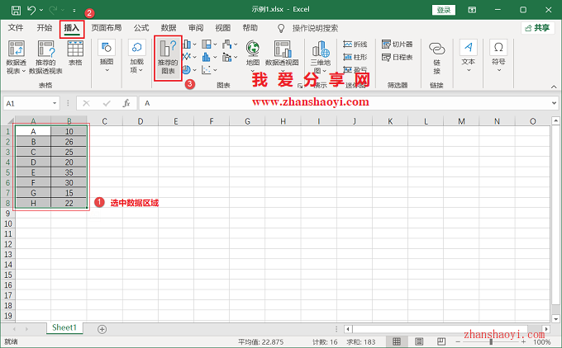Select column C header
This screenshot has width=562, height=348.
(x=105, y=121)
